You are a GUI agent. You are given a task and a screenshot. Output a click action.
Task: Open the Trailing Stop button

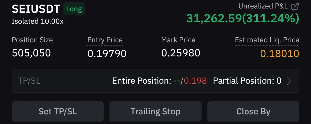(x=155, y=111)
